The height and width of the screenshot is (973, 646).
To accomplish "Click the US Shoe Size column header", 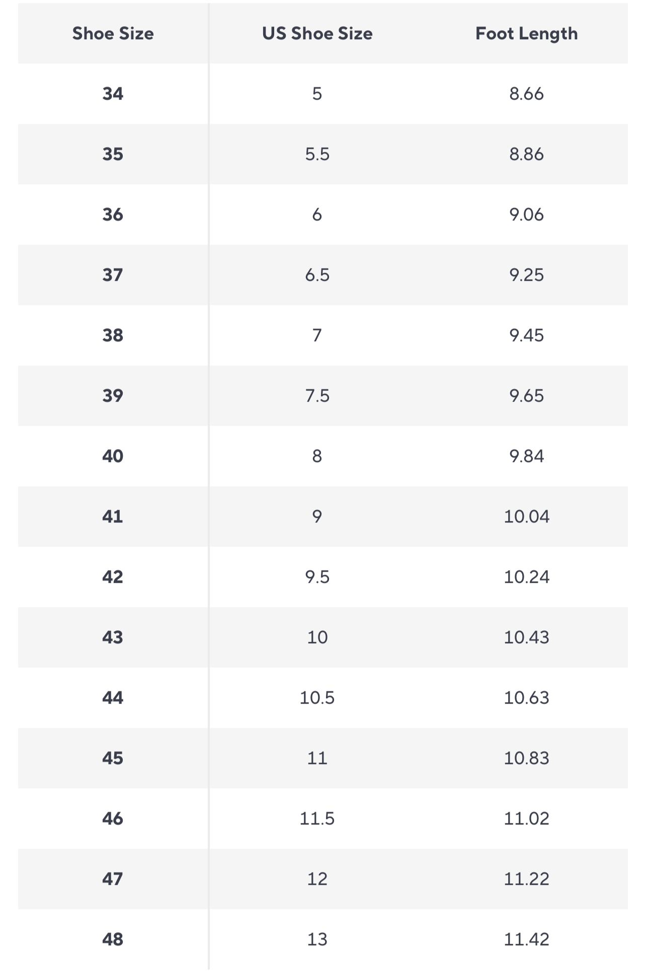I will click(x=317, y=34).
